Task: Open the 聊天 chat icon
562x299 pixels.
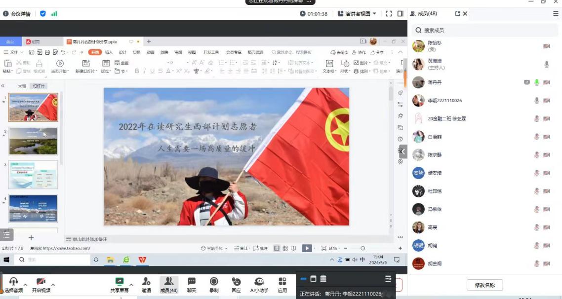Action: click(x=192, y=282)
